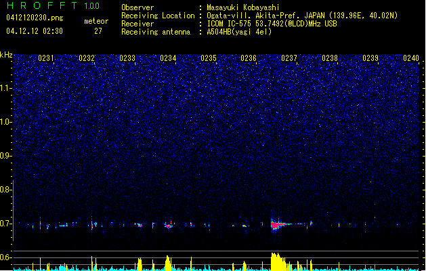Click time marker 0236
The image size is (426, 271).
[249, 58]
